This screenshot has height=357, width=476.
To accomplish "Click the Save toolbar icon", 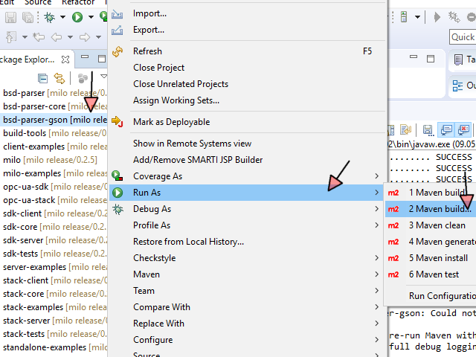I will pos(9,16).
